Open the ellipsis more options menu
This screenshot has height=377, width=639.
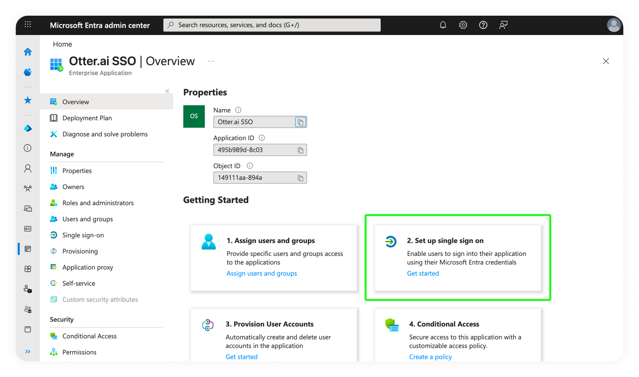pyautogui.click(x=211, y=61)
